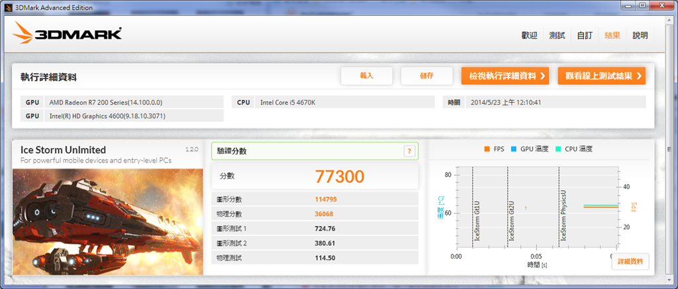678x289 pixels.
Task: Maximize the 3DMark window
Action: coord(642,5)
